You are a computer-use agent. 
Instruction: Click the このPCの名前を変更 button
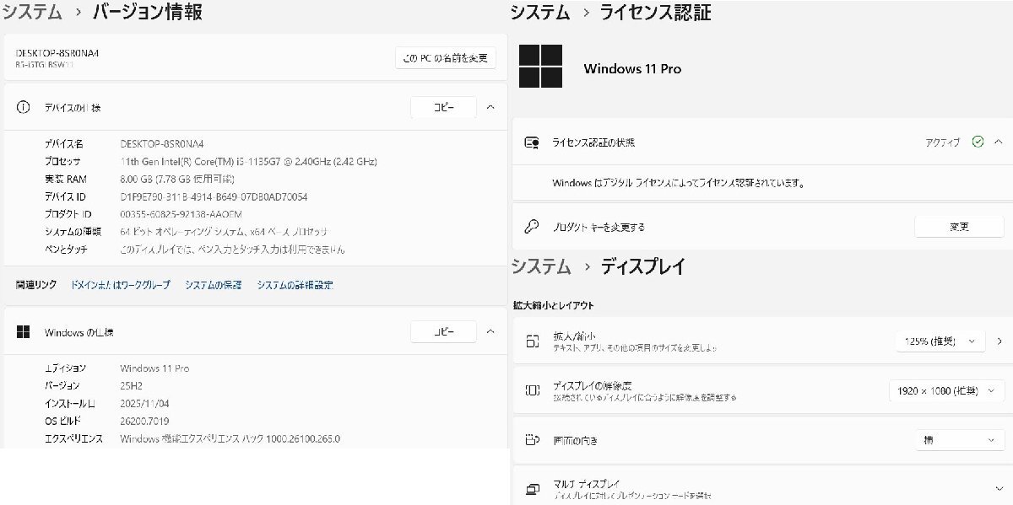pyautogui.click(x=446, y=57)
